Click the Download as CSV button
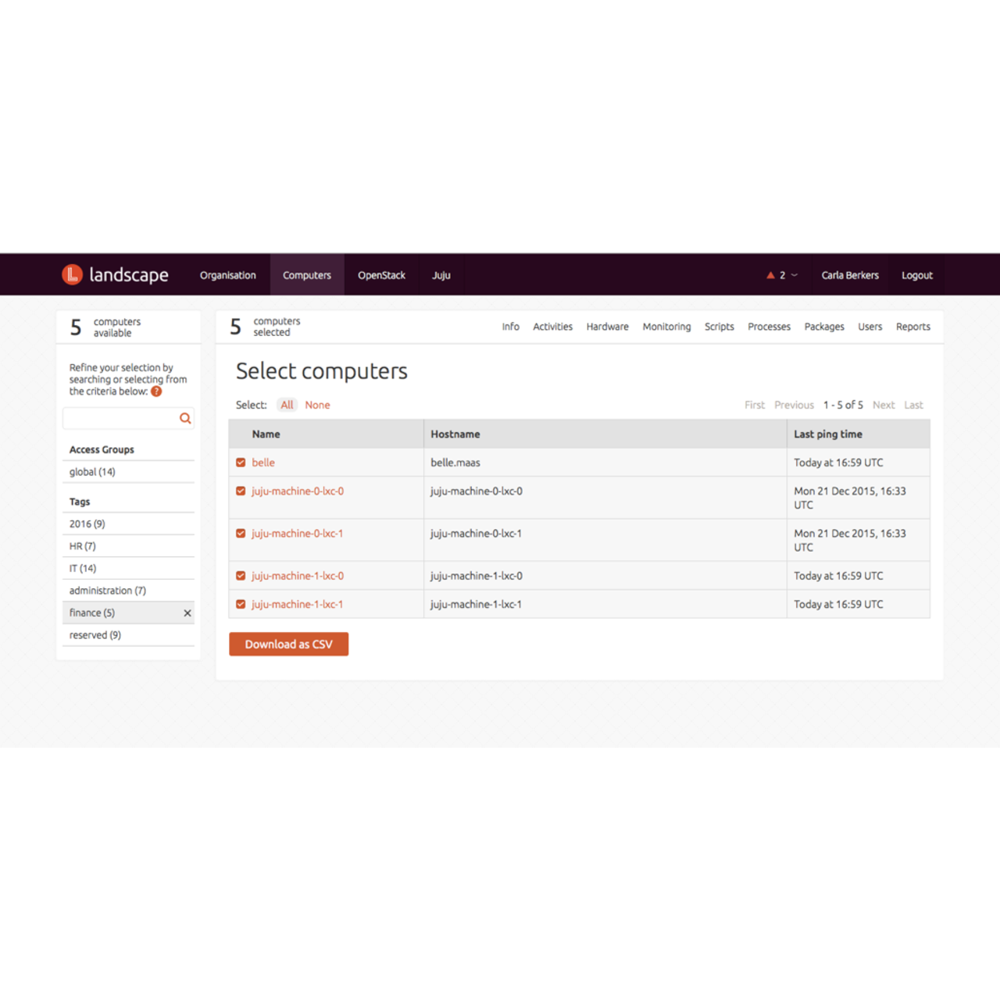Screen dimensions: 1000x1000 288,644
